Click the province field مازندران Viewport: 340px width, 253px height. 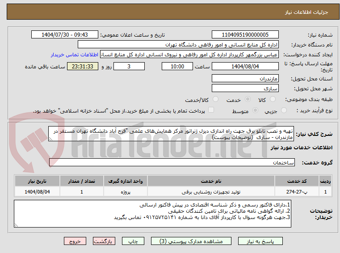click(x=245, y=79)
